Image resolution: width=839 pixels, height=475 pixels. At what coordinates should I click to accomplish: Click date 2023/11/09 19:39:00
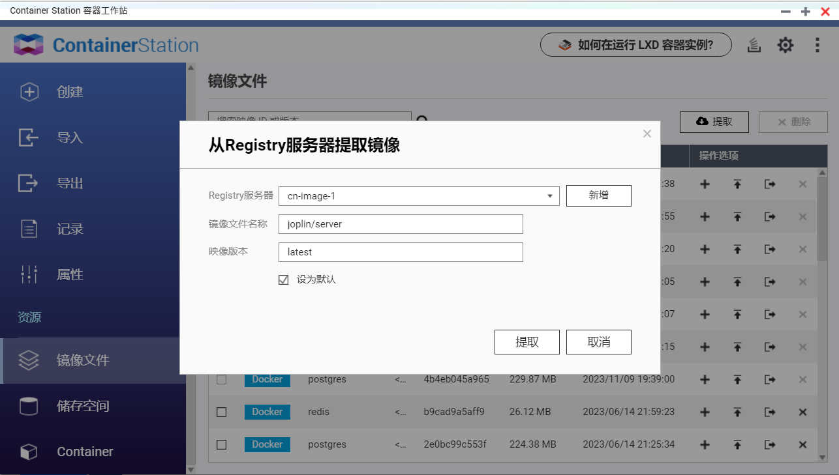click(x=629, y=379)
